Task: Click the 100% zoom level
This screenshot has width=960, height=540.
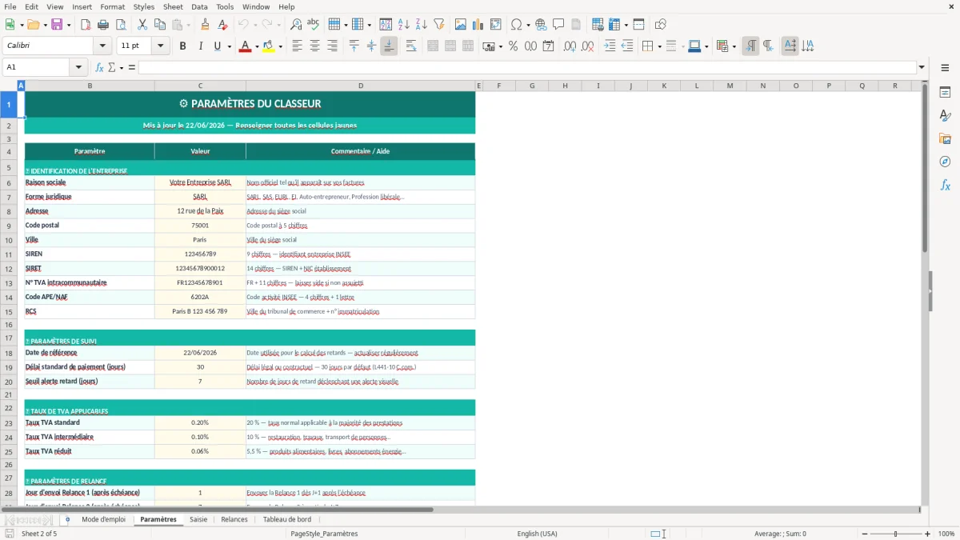Action: tap(946, 534)
